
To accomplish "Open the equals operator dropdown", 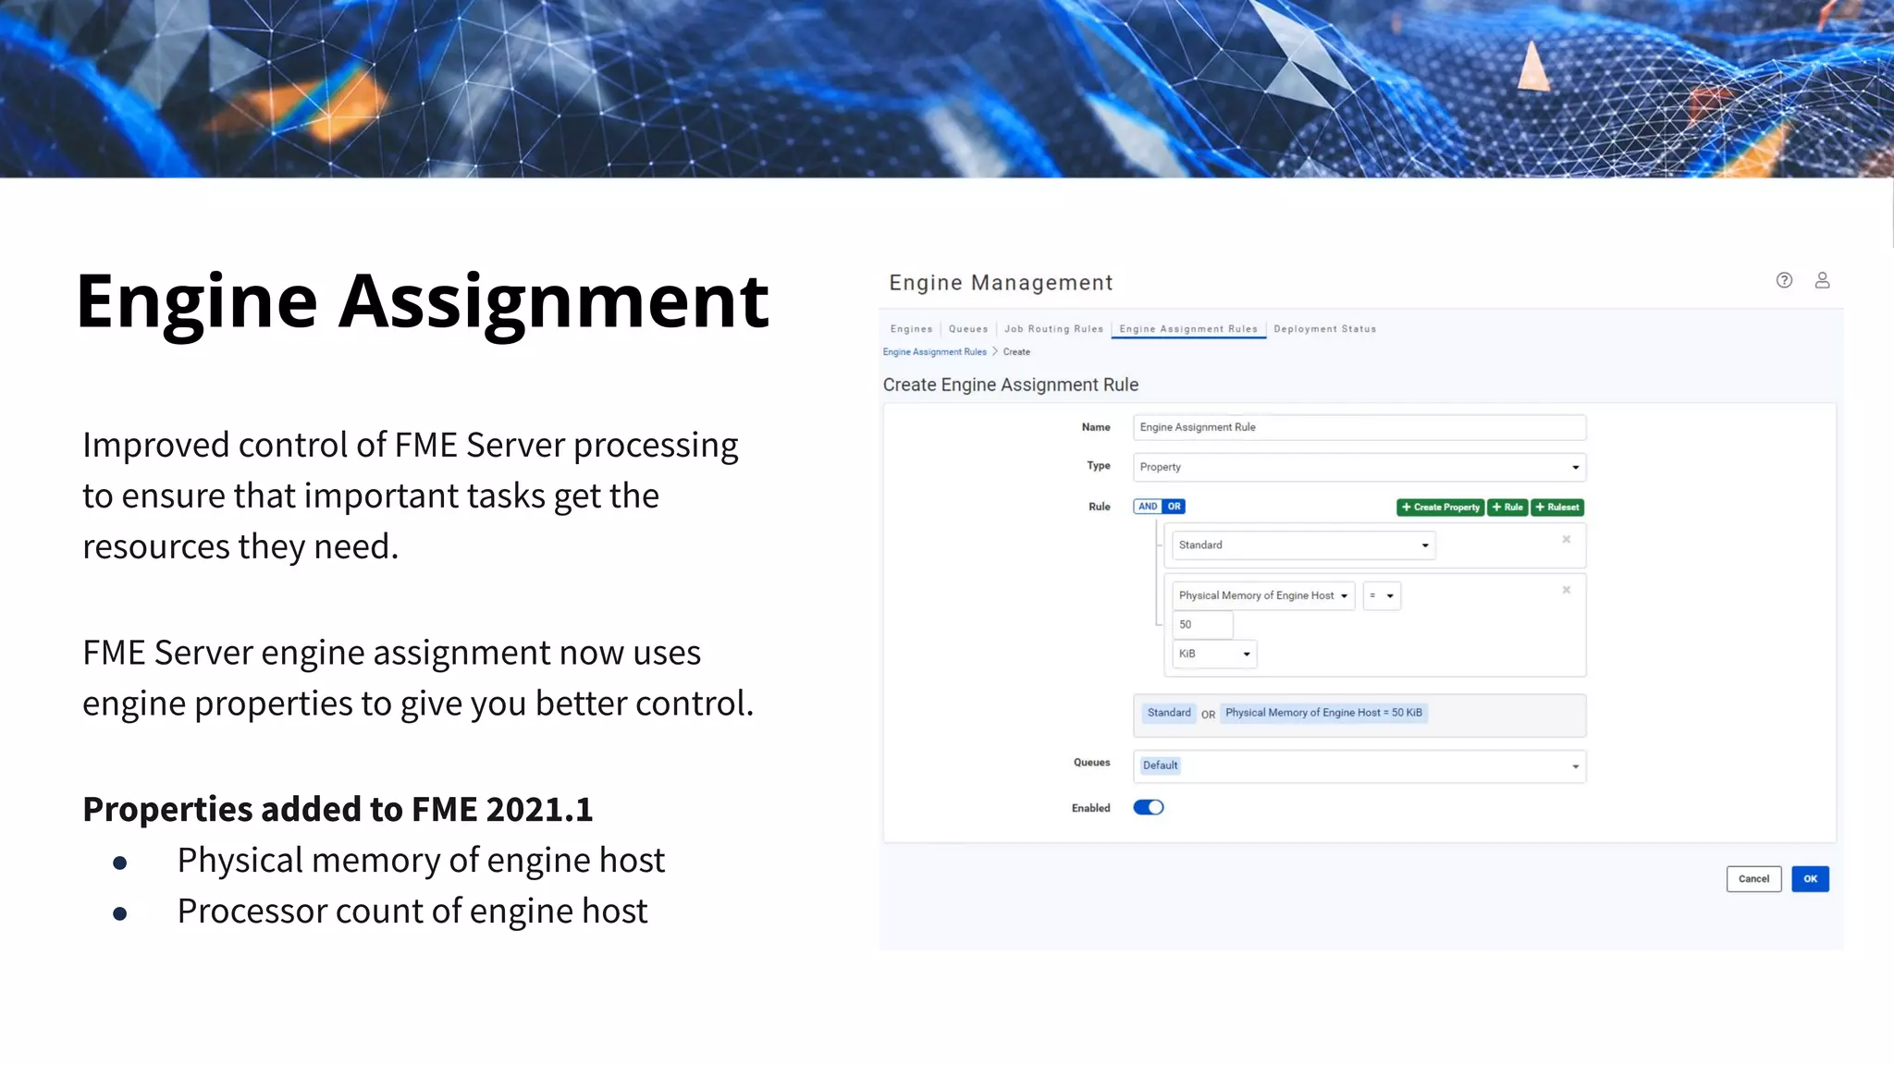I will point(1382,596).
